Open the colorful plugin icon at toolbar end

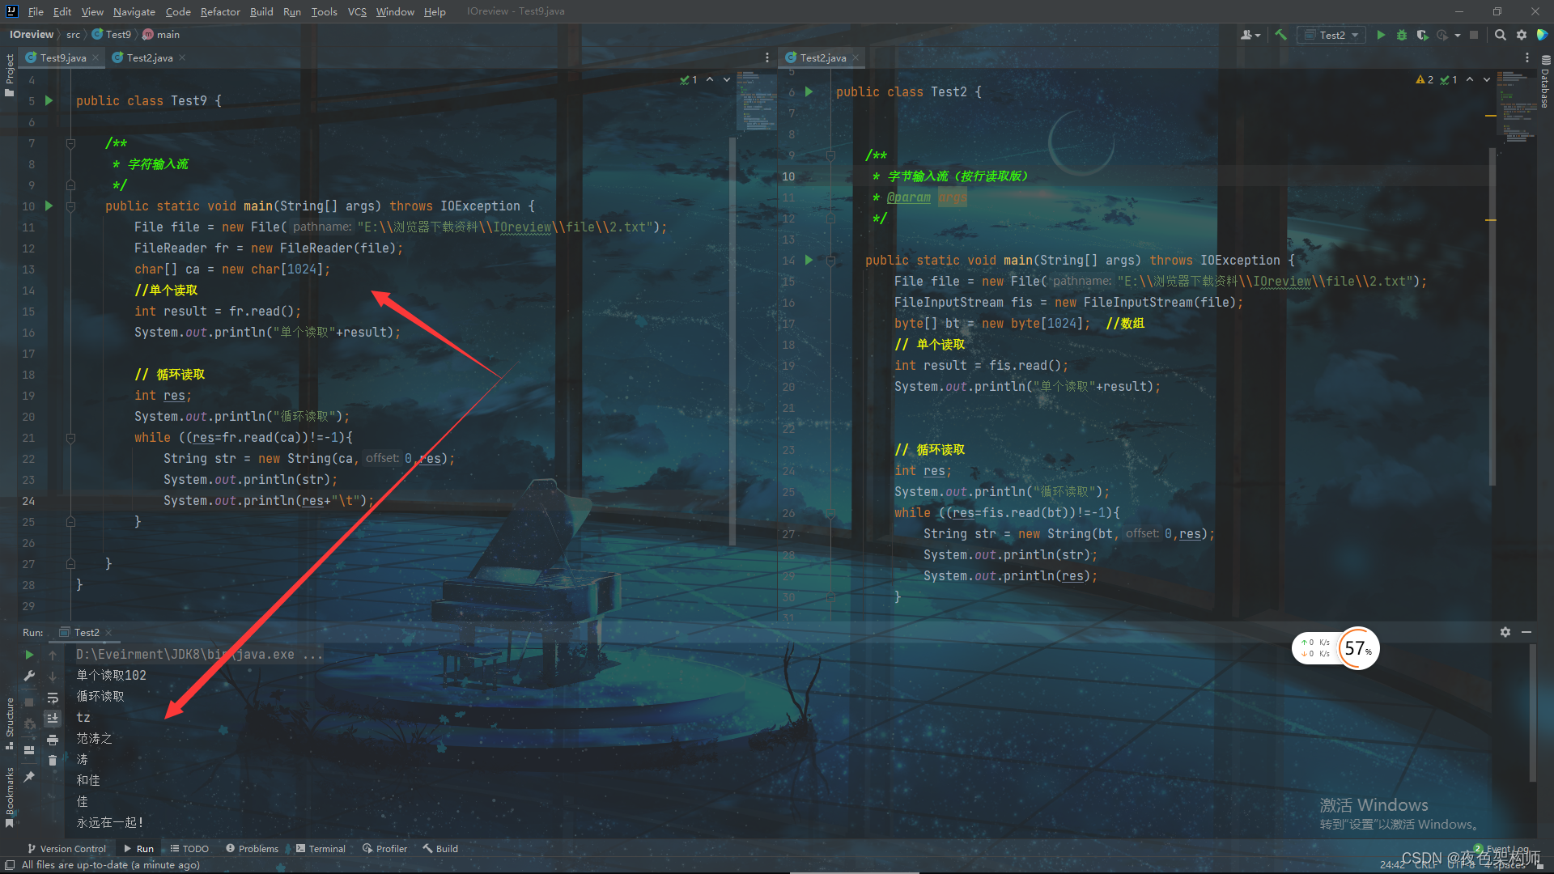click(x=1542, y=35)
